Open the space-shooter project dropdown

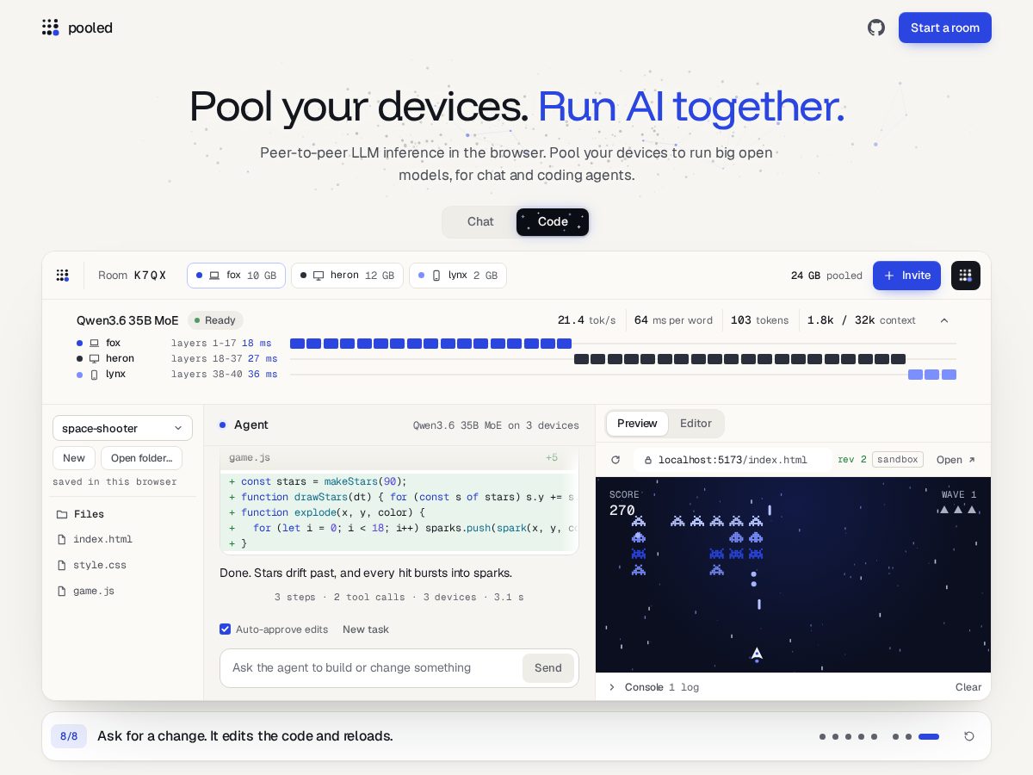click(x=122, y=428)
